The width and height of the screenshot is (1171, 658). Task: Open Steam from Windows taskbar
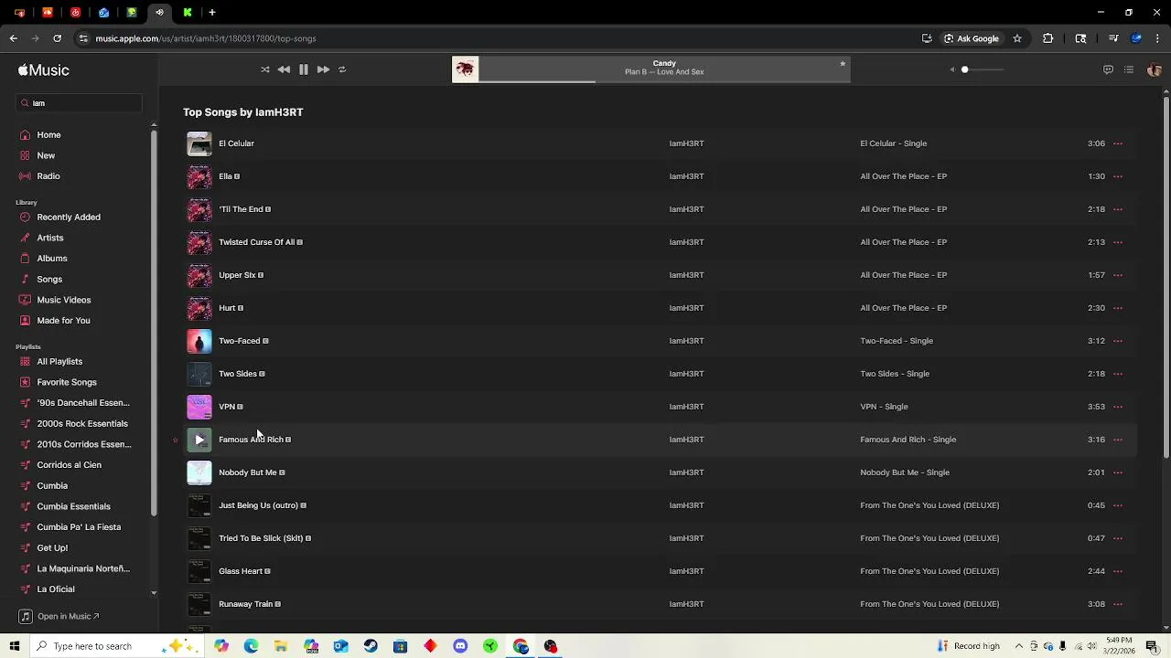(371, 646)
